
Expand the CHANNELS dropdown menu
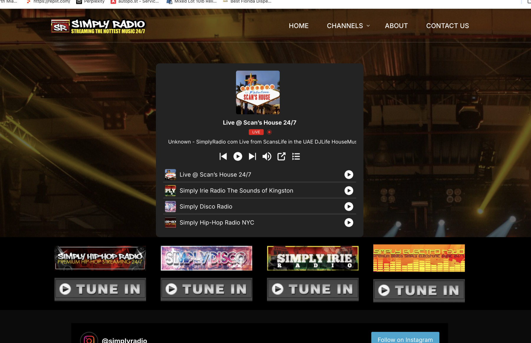pyautogui.click(x=348, y=26)
